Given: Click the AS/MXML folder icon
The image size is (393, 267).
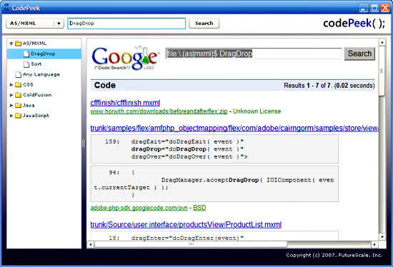Looking at the screenshot, I should pyautogui.click(x=19, y=44).
